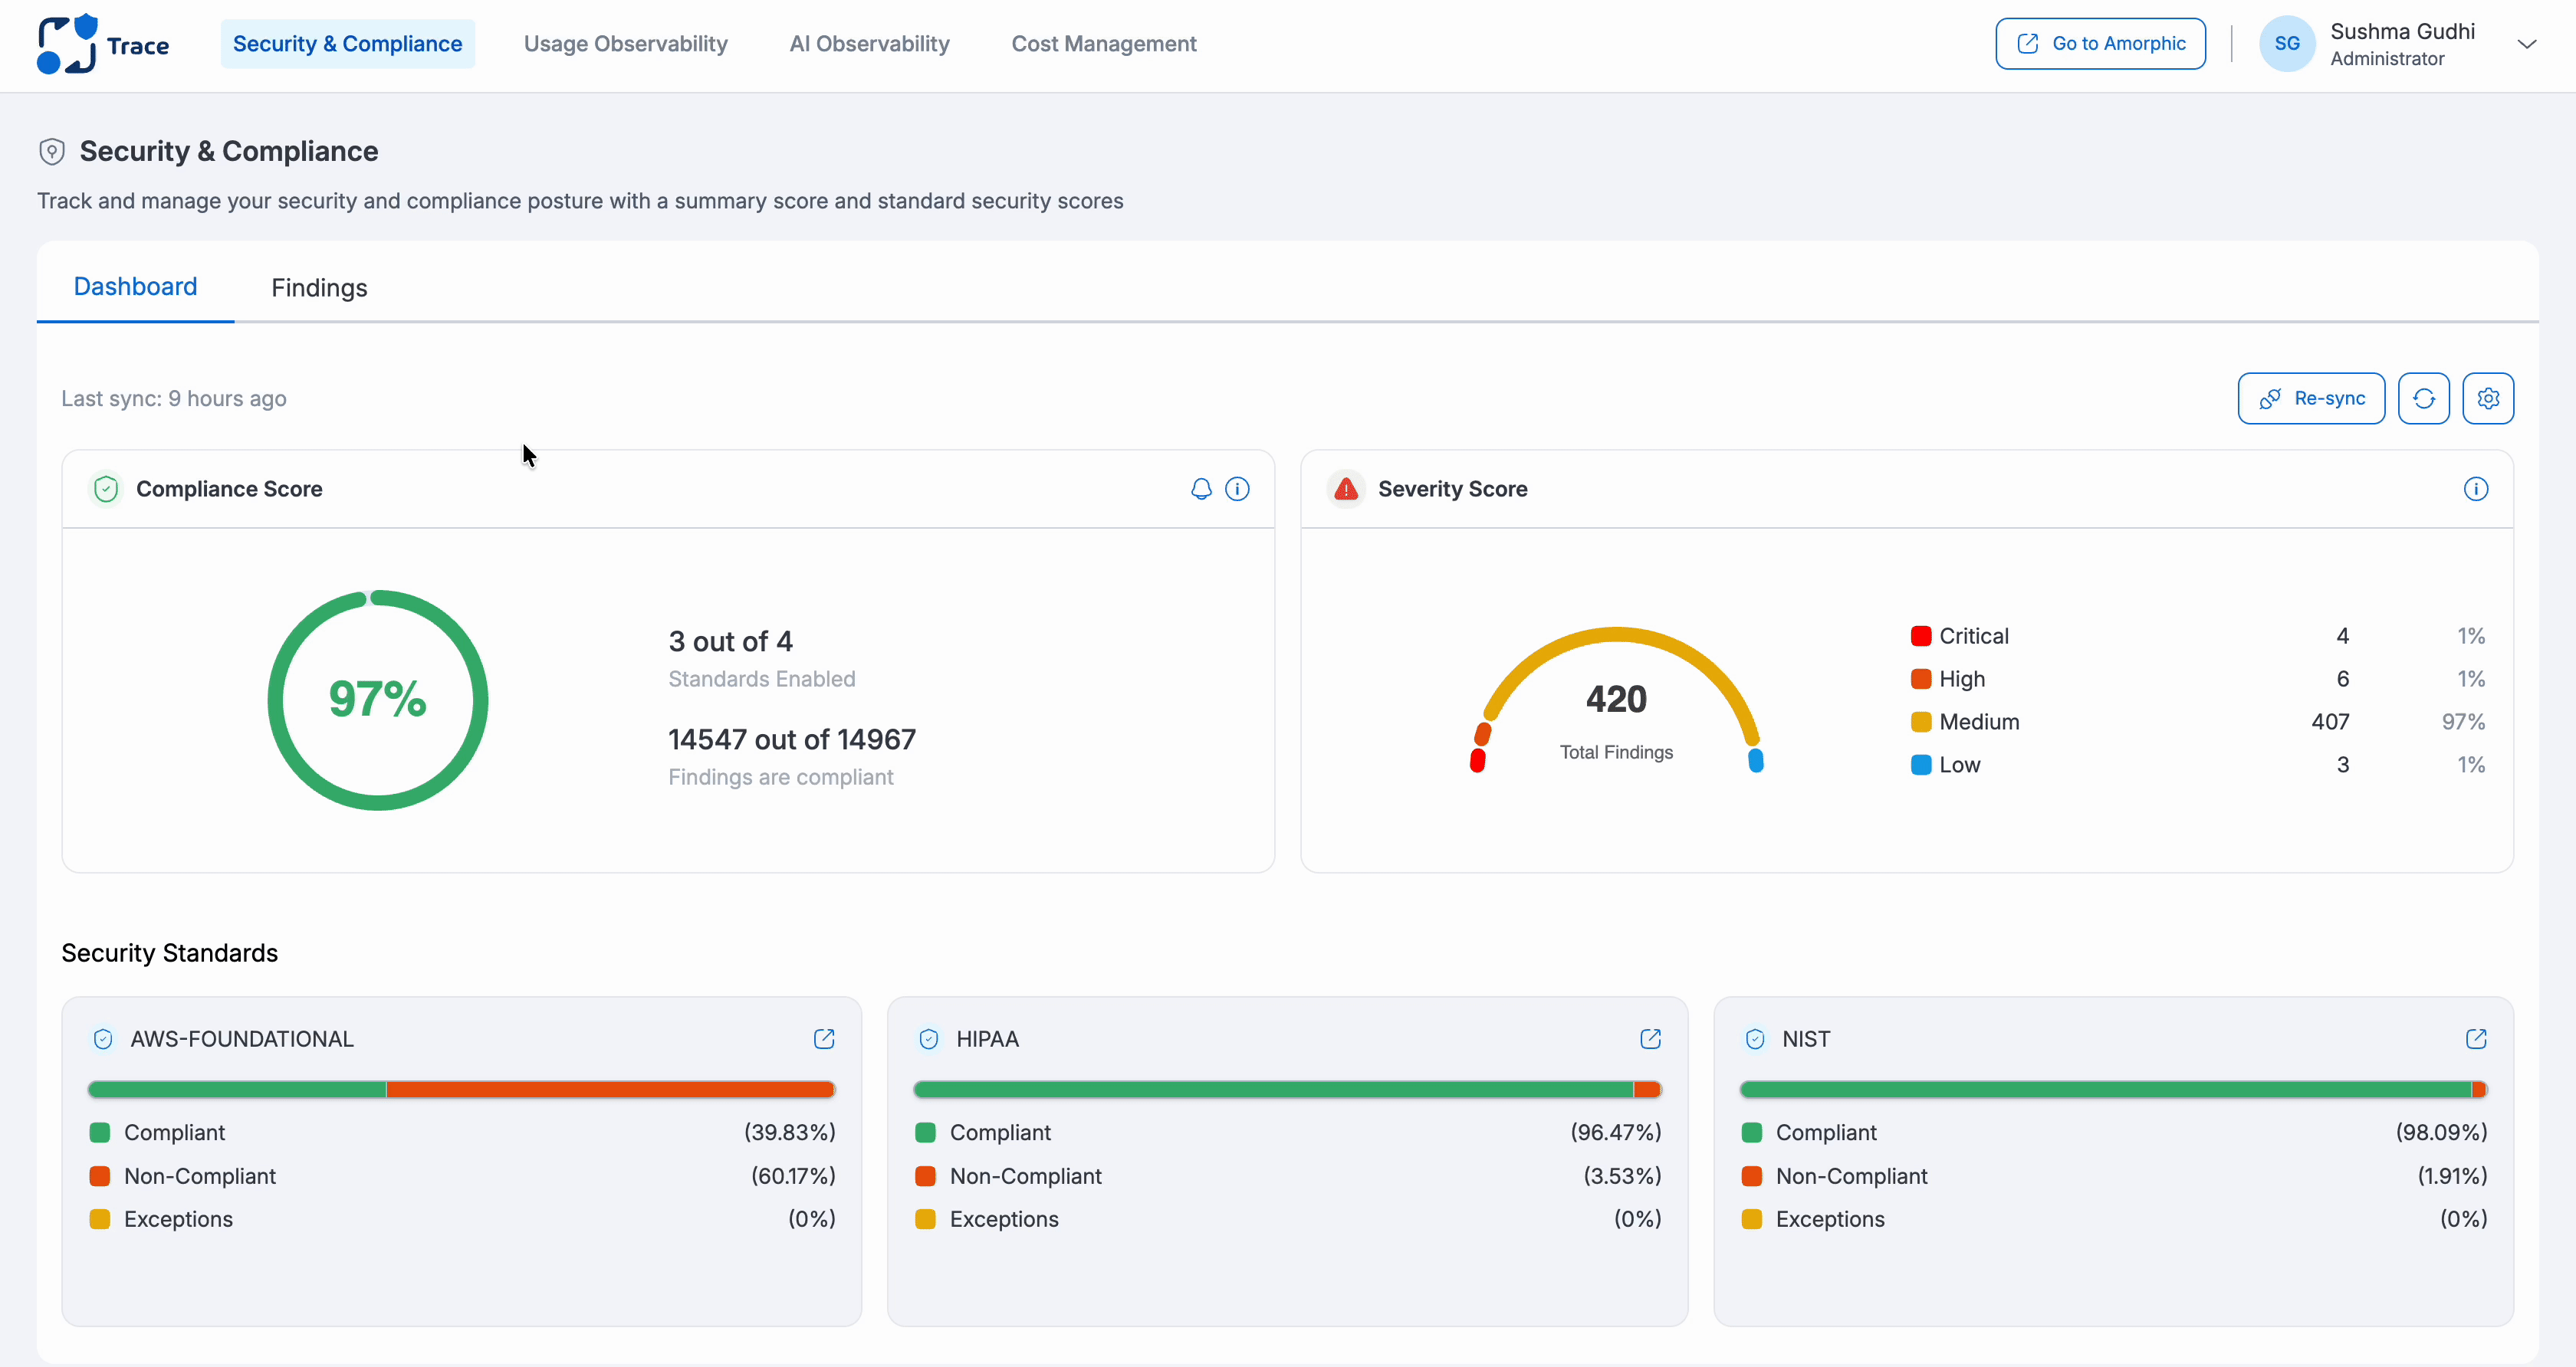Select the High severity row label

(1962, 680)
